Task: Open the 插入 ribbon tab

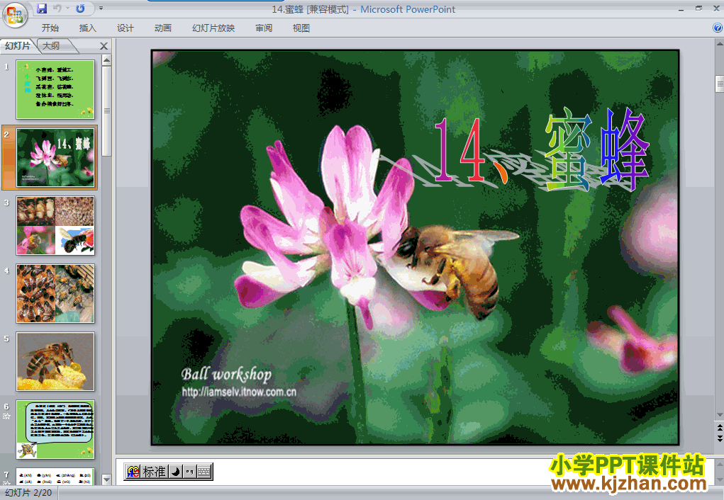Action: [x=88, y=28]
